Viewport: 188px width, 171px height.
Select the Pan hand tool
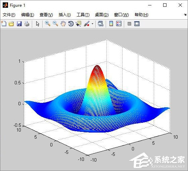click(63, 24)
